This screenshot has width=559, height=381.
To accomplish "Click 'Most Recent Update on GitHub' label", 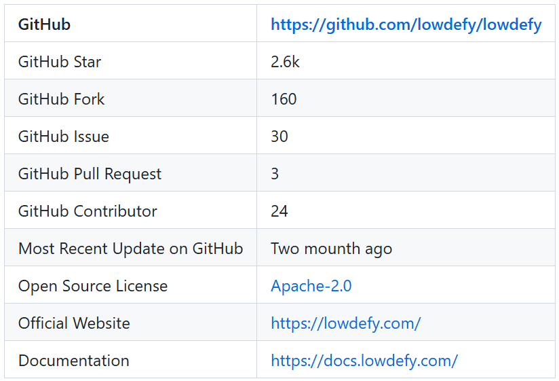I will coord(130,249).
